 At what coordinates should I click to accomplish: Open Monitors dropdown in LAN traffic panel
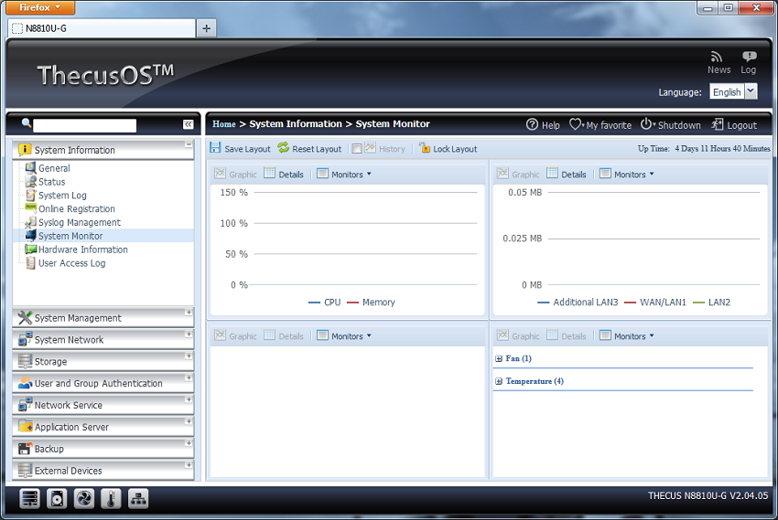pyautogui.click(x=627, y=174)
